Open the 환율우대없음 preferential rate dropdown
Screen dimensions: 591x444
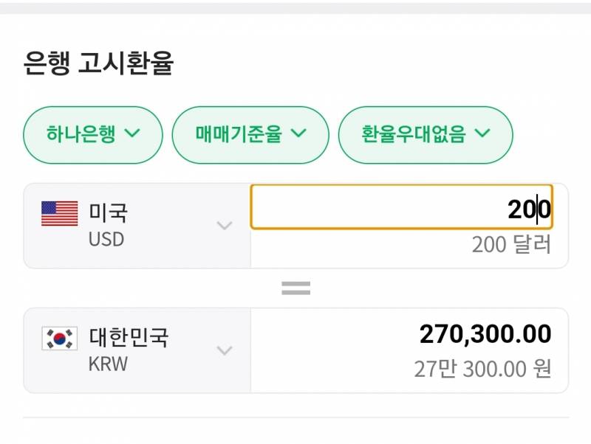(x=425, y=134)
